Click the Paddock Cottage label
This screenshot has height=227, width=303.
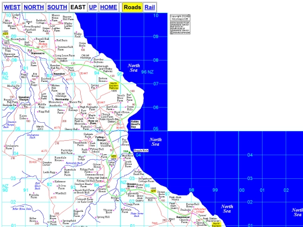coord(41,22)
